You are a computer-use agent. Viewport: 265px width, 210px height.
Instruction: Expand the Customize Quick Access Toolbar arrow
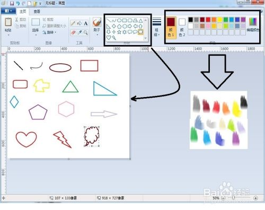click(x=40, y=3)
